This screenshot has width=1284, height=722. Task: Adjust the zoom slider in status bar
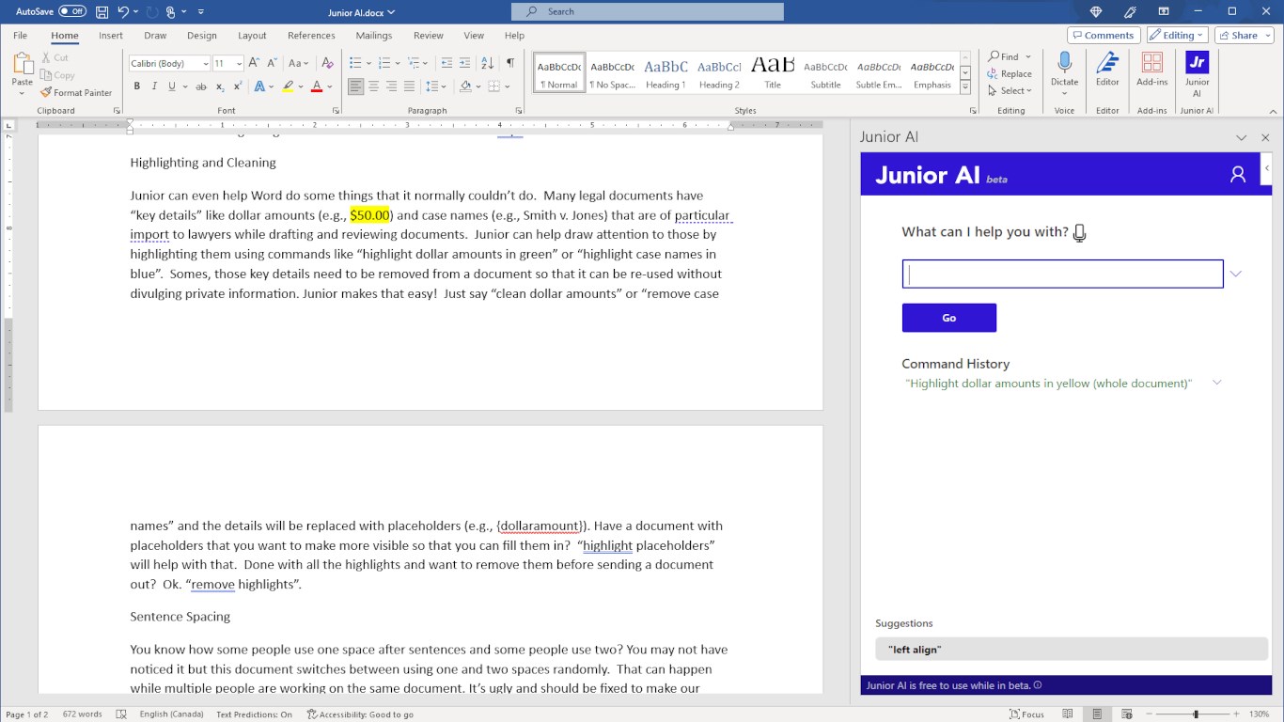pos(1196,714)
